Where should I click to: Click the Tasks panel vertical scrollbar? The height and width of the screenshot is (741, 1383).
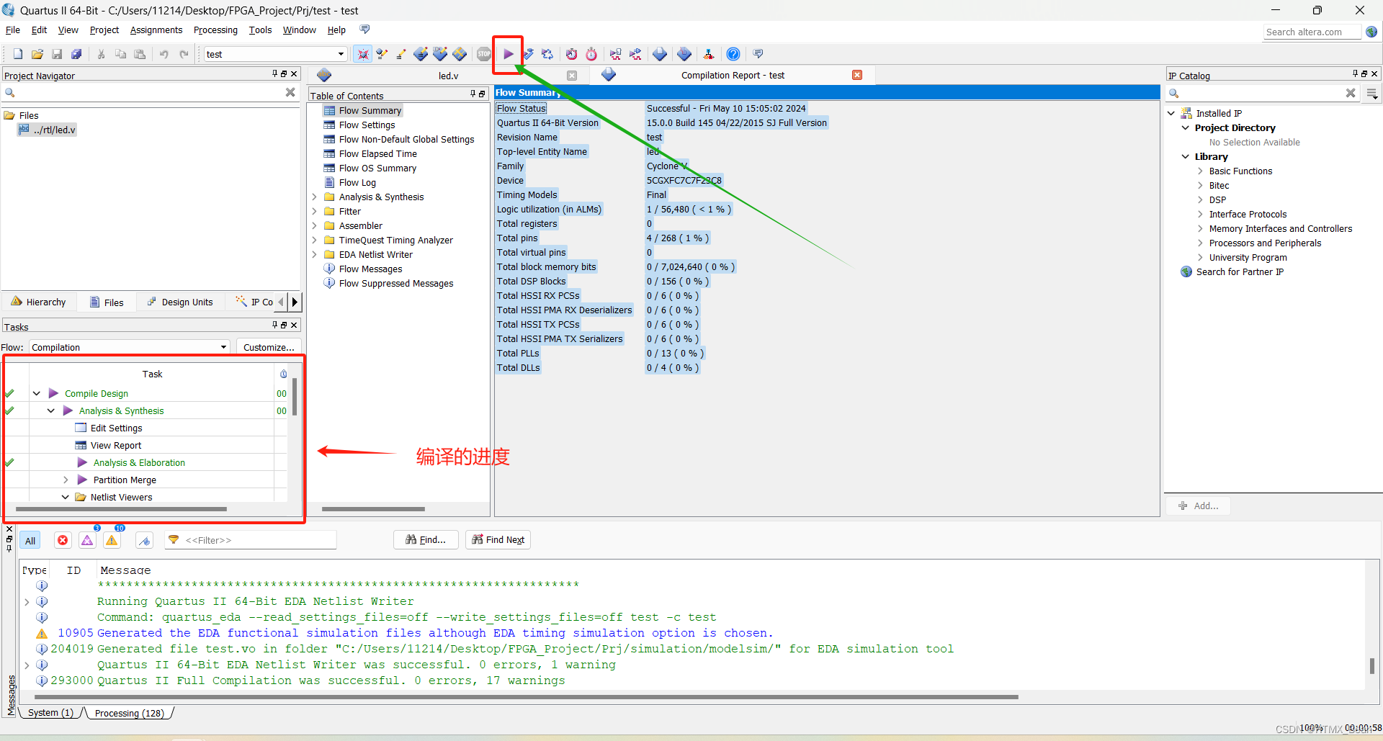[x=294, y=397]
